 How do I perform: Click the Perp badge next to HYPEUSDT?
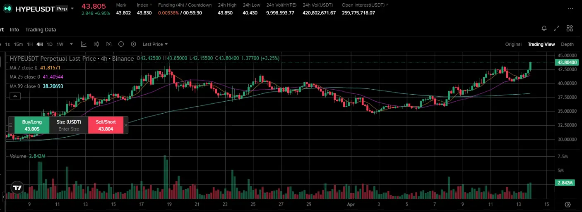pos(62,9)
